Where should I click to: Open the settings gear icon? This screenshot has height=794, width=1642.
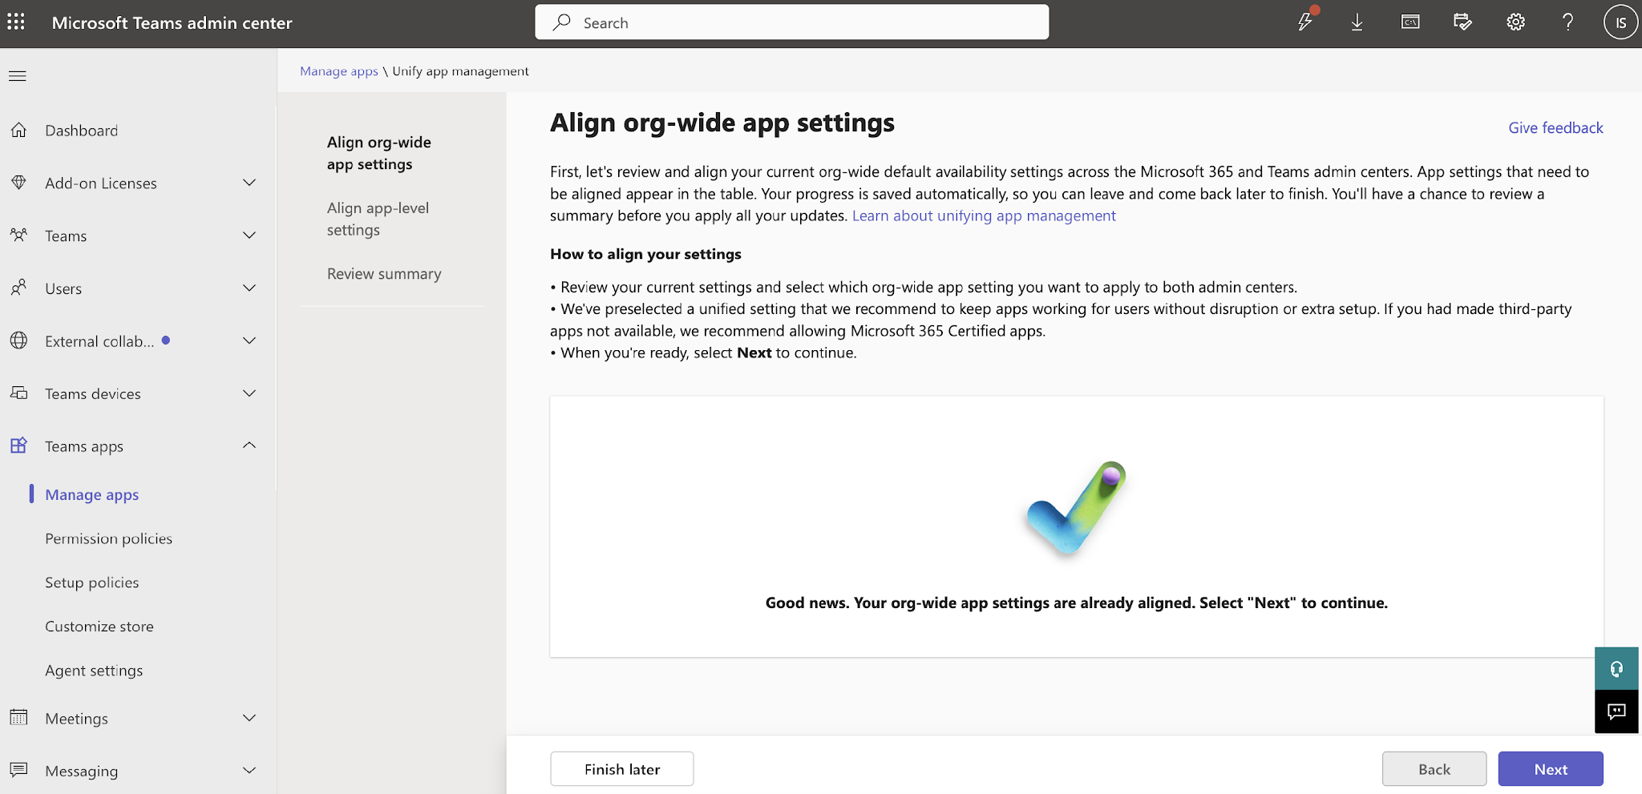[x=1515, y=22]
